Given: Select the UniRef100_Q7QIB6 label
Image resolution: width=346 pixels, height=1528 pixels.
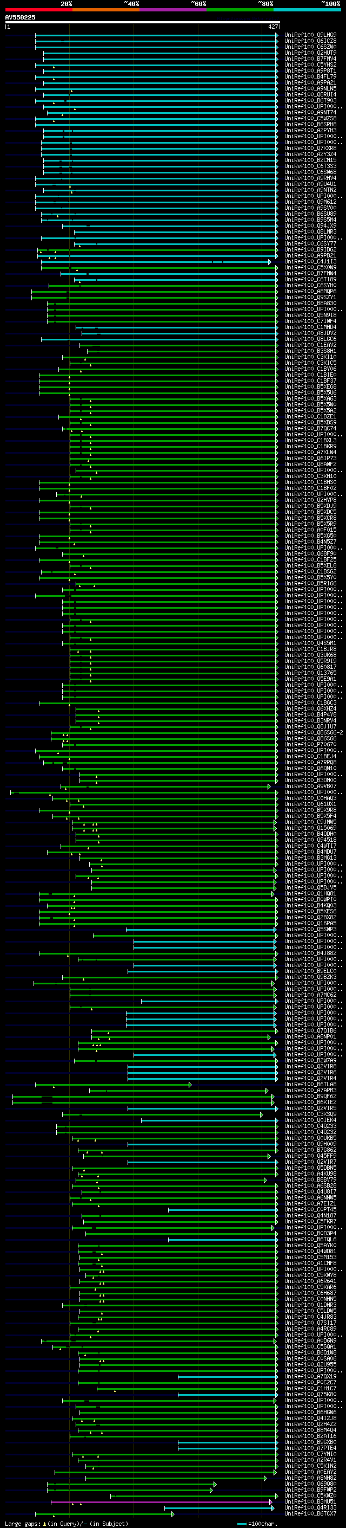Looking at the screenshot, I should pos(310,1031).
